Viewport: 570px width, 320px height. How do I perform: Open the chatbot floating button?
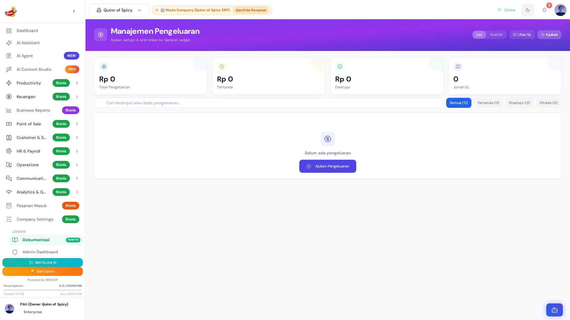click(555, 310)
